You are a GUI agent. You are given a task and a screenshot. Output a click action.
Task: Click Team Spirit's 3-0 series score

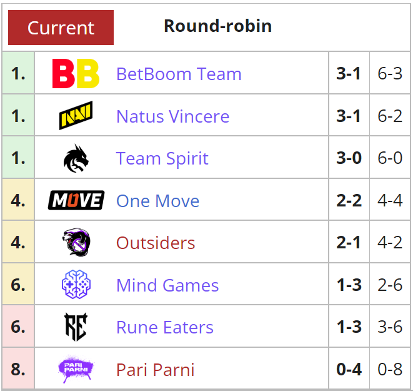click(349, 158)
